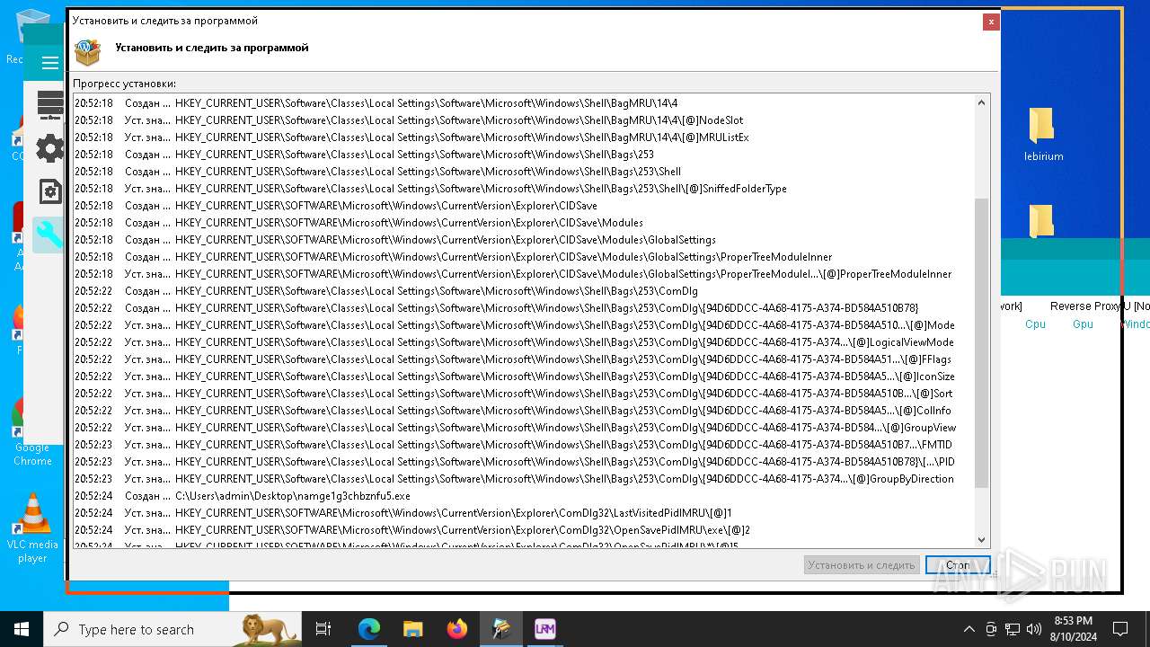Viewport: 1150px width, 647px height.
Task: Click the Meet Now camera tray icon
Action: tap(991, 629)
